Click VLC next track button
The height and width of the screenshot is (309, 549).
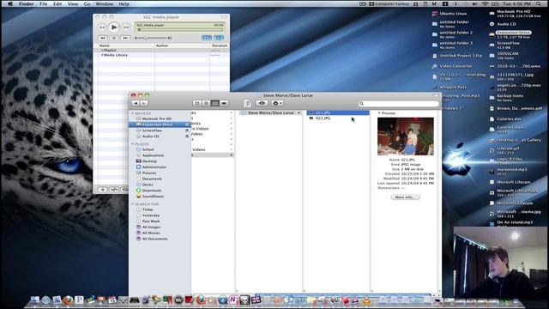125,38
